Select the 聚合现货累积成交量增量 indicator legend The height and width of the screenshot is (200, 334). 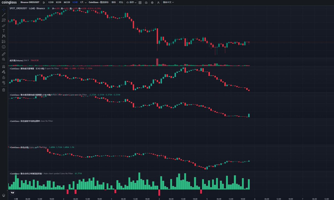pyautogui.click(x=30, y=95)
